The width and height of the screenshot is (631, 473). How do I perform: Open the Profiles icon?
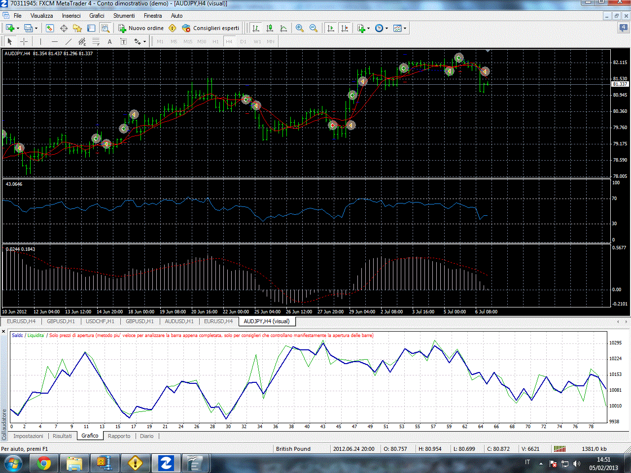28,28
